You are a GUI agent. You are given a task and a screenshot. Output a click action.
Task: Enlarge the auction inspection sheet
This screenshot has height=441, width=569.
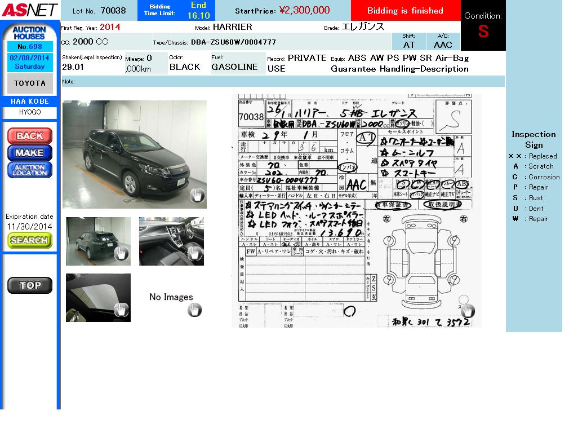coord(356,210)
